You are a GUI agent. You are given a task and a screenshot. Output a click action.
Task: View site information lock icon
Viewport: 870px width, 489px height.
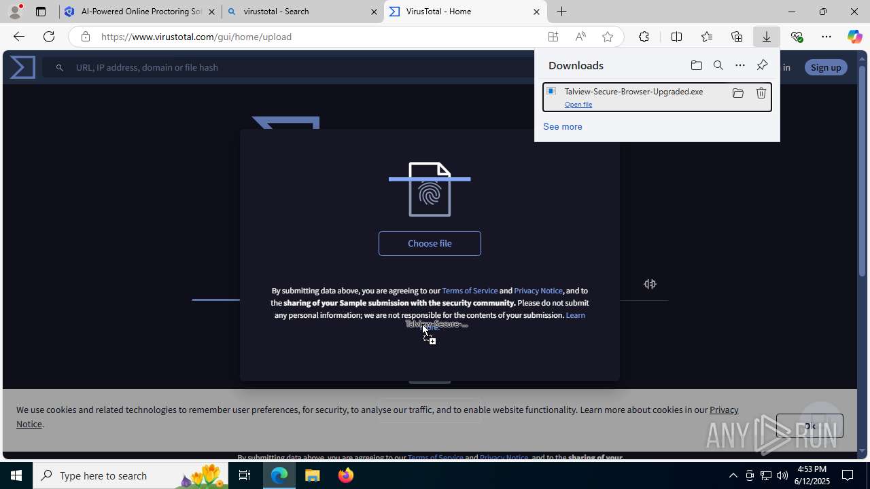tap(85, 37)
